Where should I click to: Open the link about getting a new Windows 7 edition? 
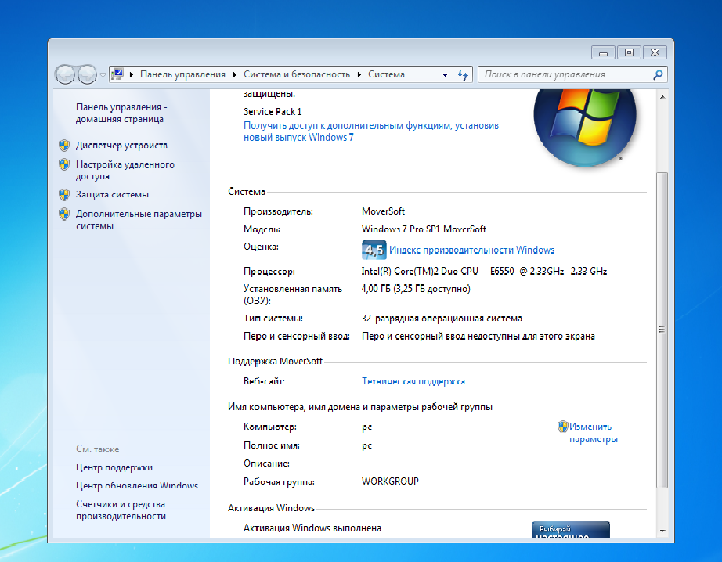pyautogui.click(x=371, y=131)
